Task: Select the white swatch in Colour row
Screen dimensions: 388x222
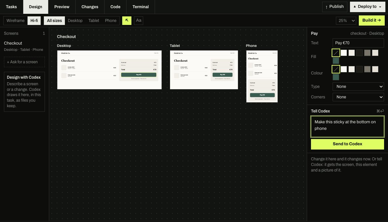Action: pyautogui.click(x=344, y=69)
